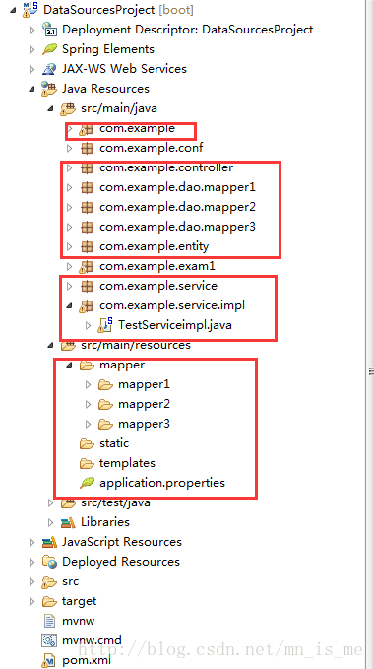Expand the com.example.exam1 package

point(70,267)
